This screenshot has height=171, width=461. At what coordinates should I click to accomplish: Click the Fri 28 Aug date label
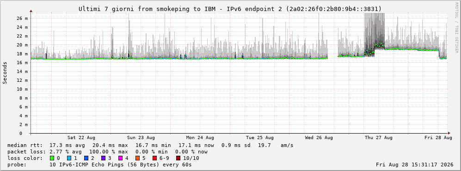pos(438,138)
